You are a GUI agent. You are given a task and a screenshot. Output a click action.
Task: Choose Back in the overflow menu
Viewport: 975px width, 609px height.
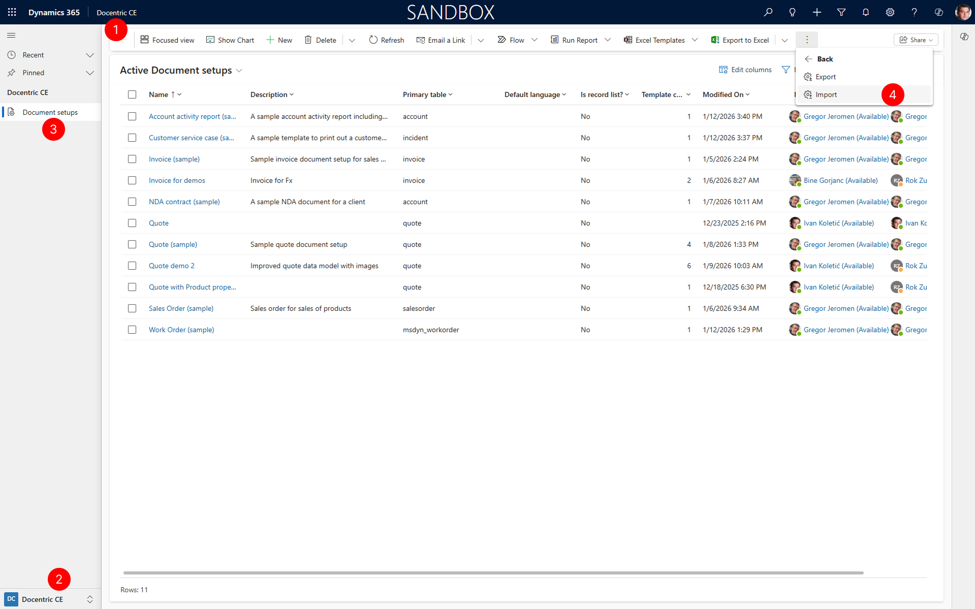coord(864,59)
